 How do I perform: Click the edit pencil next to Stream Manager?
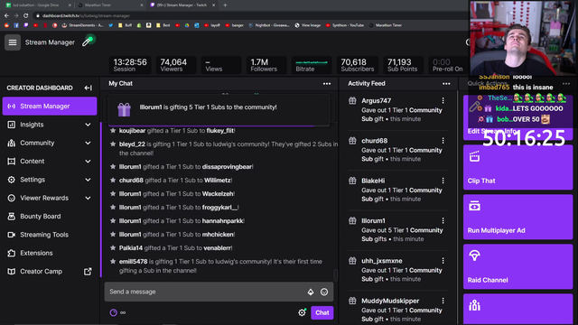[x=87, y=42]
